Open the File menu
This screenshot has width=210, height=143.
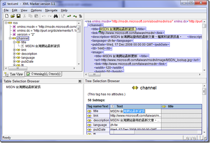tap(6, 10)
